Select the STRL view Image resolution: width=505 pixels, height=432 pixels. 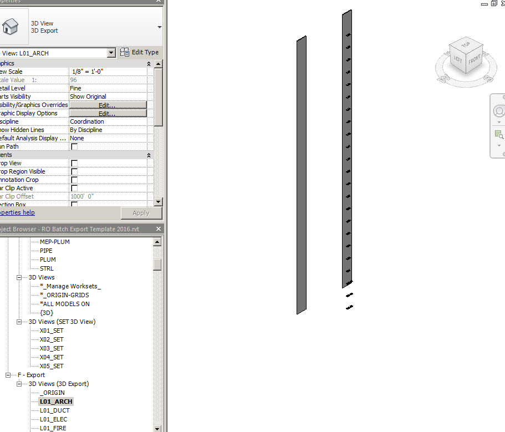coord(47,268)
